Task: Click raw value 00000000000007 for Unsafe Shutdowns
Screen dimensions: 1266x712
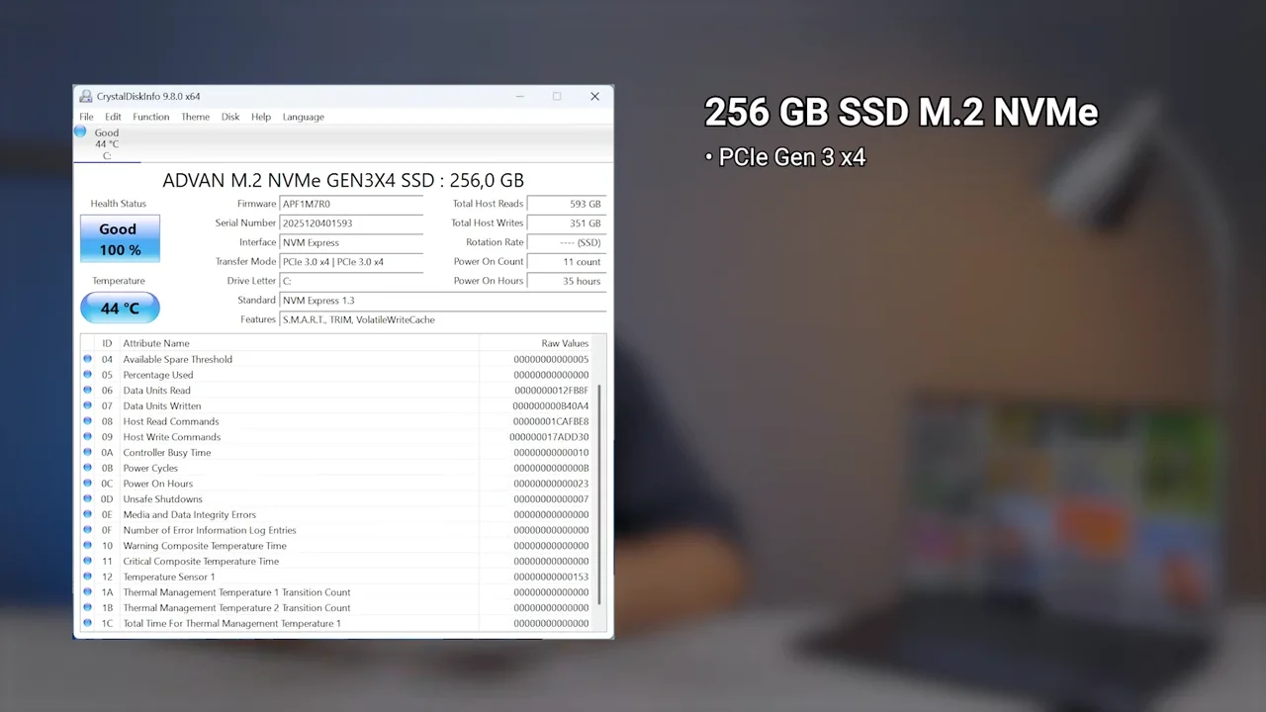Action: pos(551,499)
